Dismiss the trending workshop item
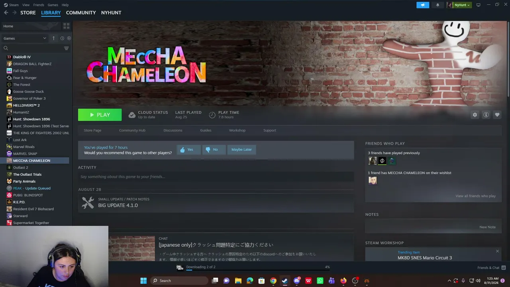Screen dimensions: 510x287 click(497, 251)
